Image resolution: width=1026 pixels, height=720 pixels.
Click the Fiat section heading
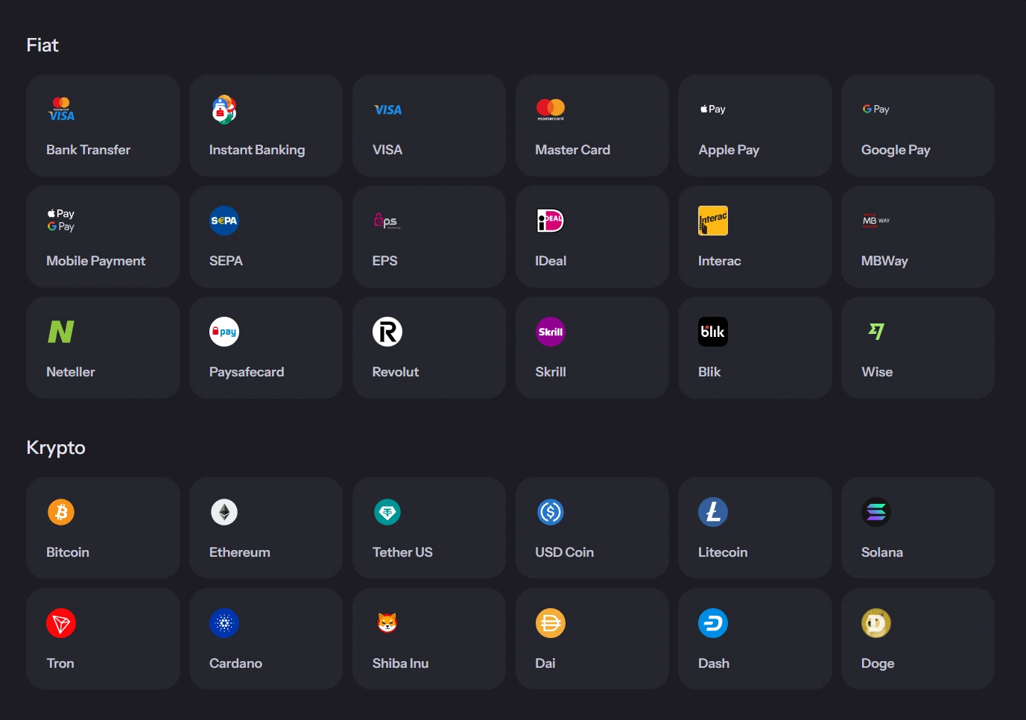coord(42,45)
